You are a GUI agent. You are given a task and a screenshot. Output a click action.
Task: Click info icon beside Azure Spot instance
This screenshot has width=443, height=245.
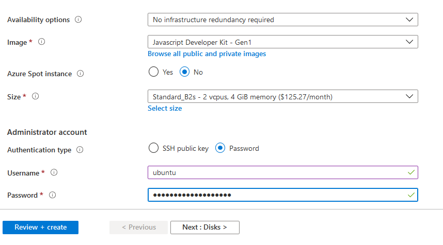pos(80,74)
